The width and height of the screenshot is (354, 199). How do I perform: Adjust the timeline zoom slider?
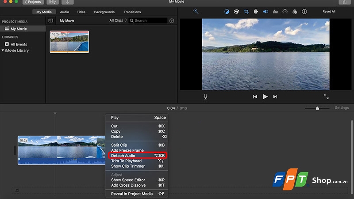(x=317, y=108)
